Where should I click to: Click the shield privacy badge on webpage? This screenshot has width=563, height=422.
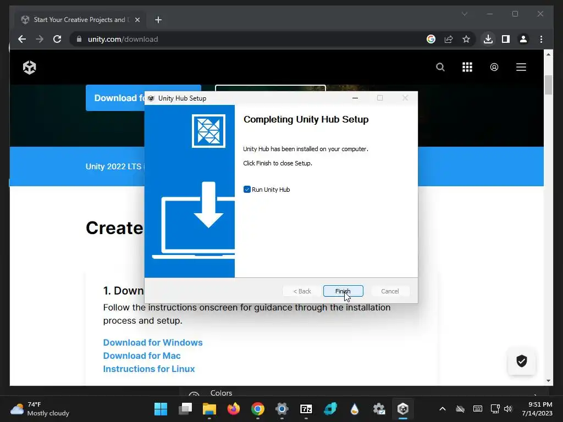click(521, 361)
